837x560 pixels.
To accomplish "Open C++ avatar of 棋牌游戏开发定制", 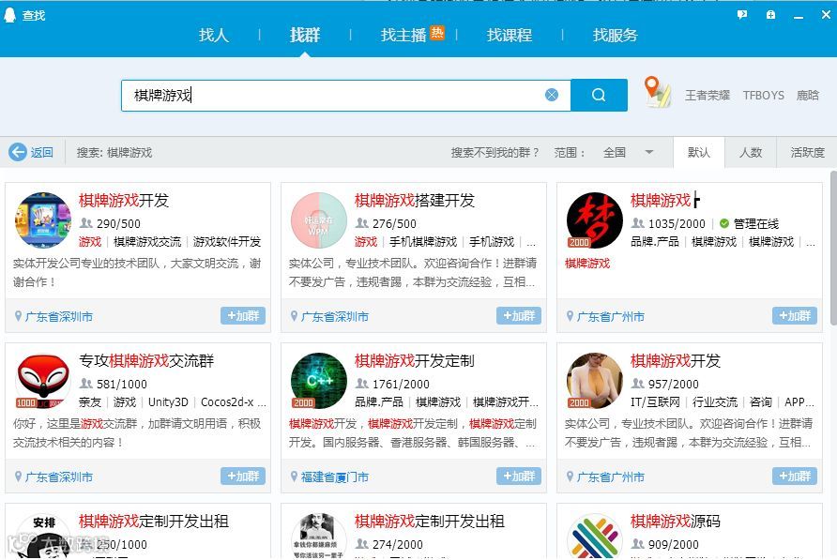I will [319, 381].
